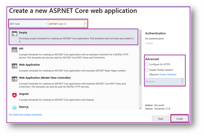
Task: Click the Authentication section heading
Action: [x=155, y=33]
